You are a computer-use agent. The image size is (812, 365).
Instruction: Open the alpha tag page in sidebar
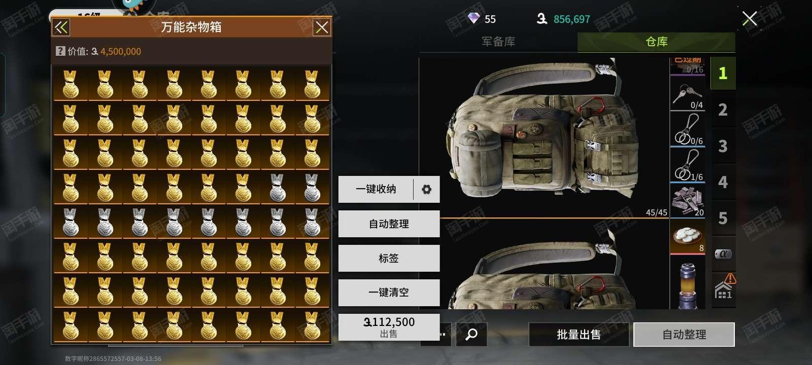point(723,254)
